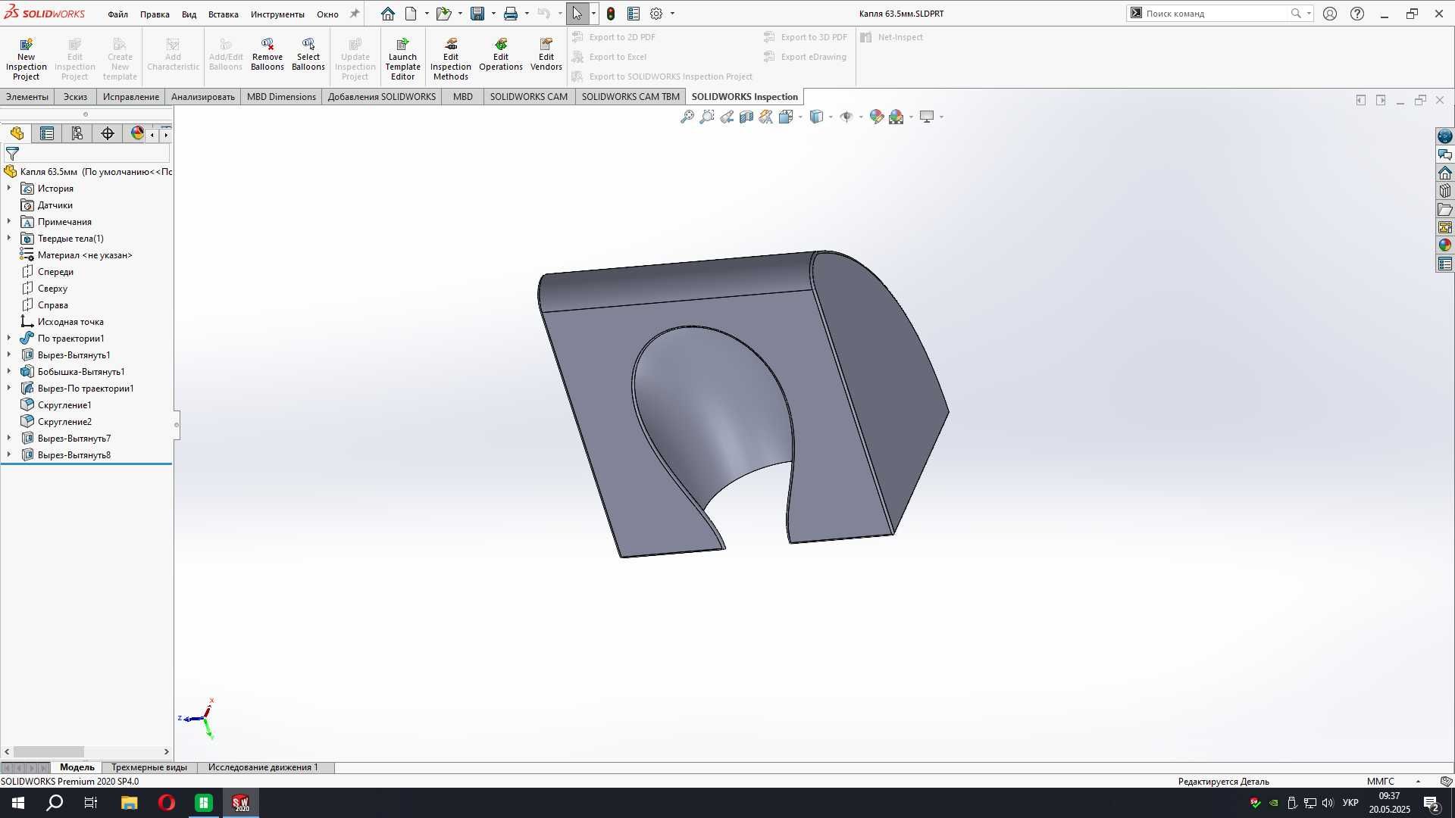Open DisplayManager color ball tab

[137, 134]
